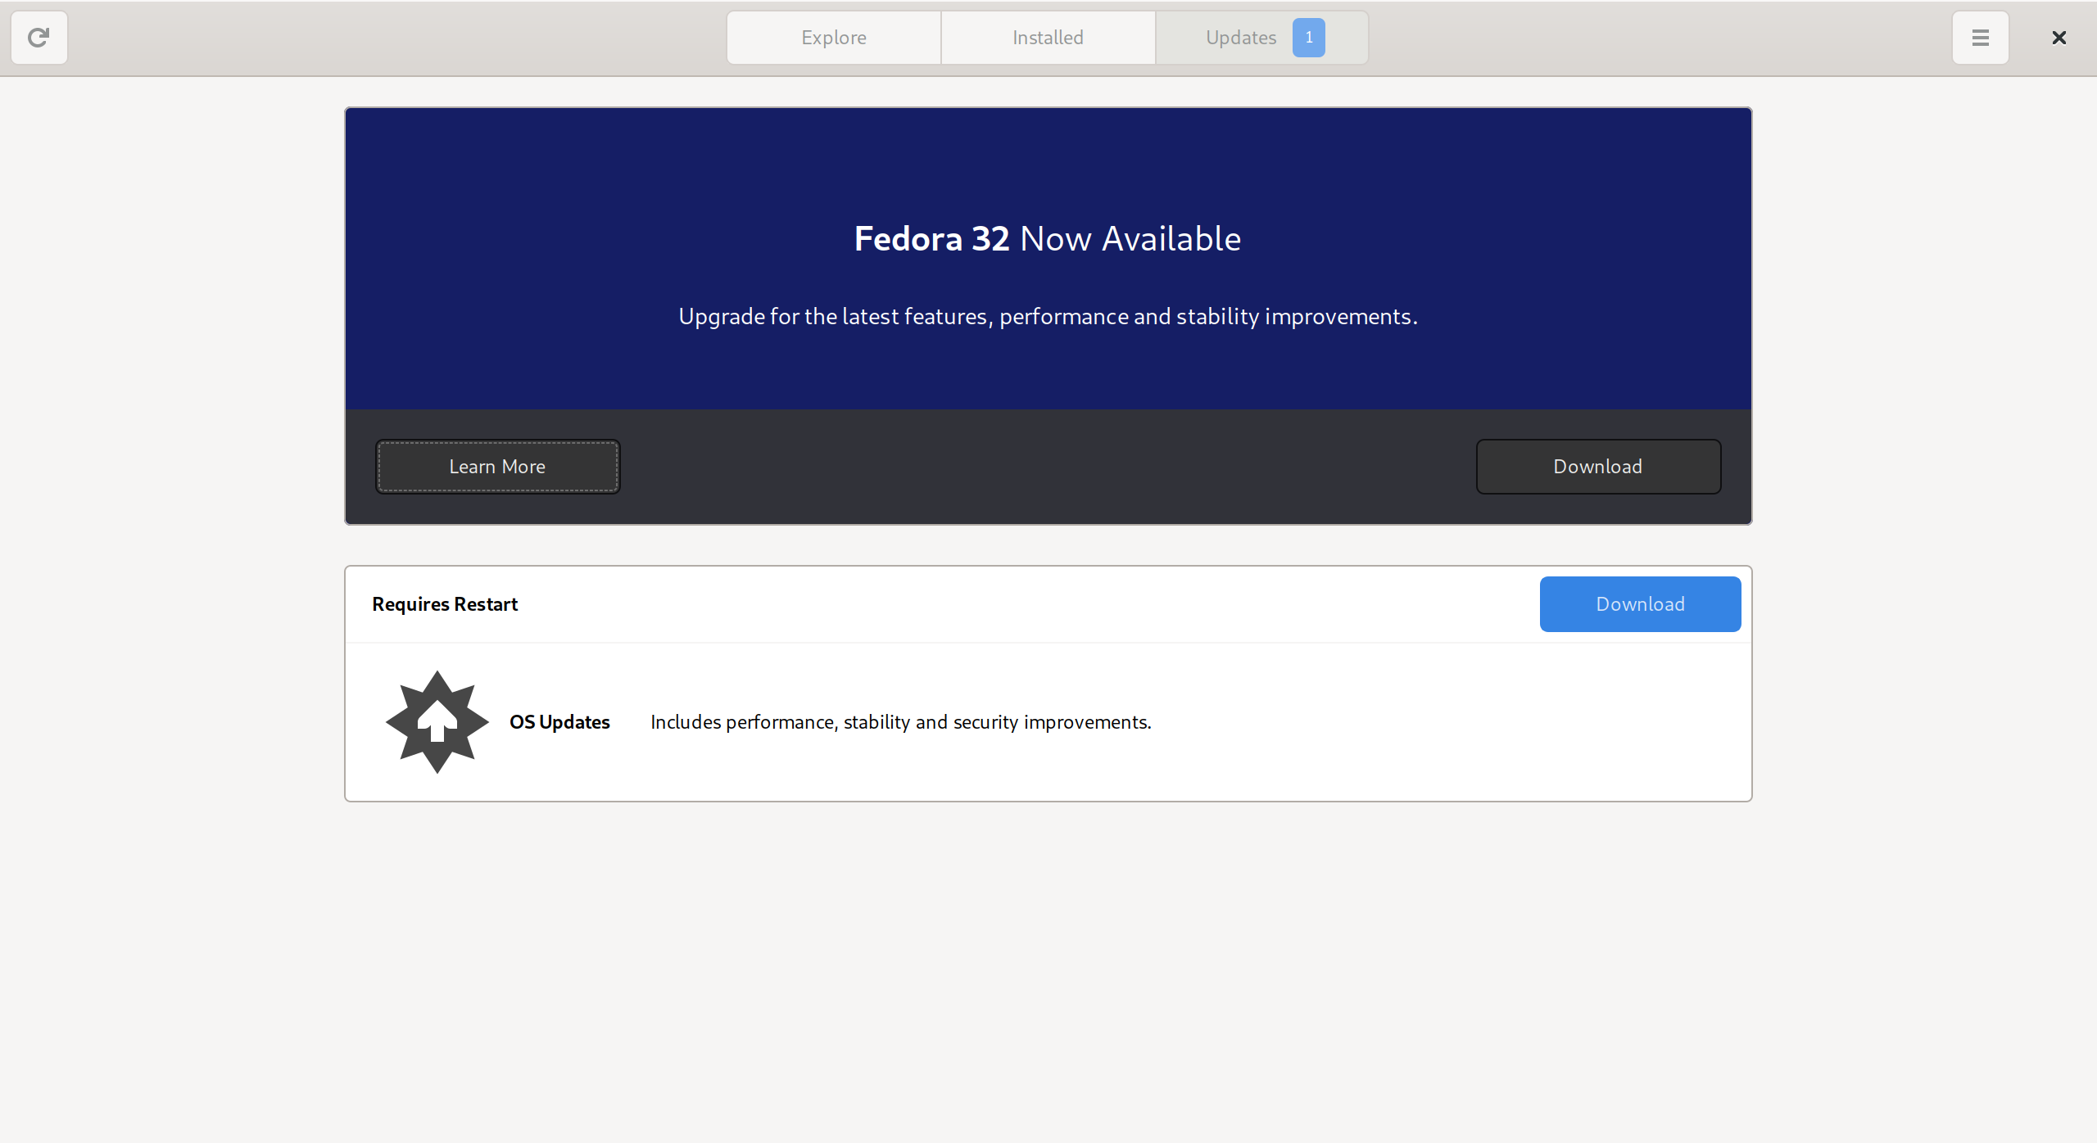Click the refresh updates icon
The width and height of the screenshot is (2097, 1143).
(38, 38)
